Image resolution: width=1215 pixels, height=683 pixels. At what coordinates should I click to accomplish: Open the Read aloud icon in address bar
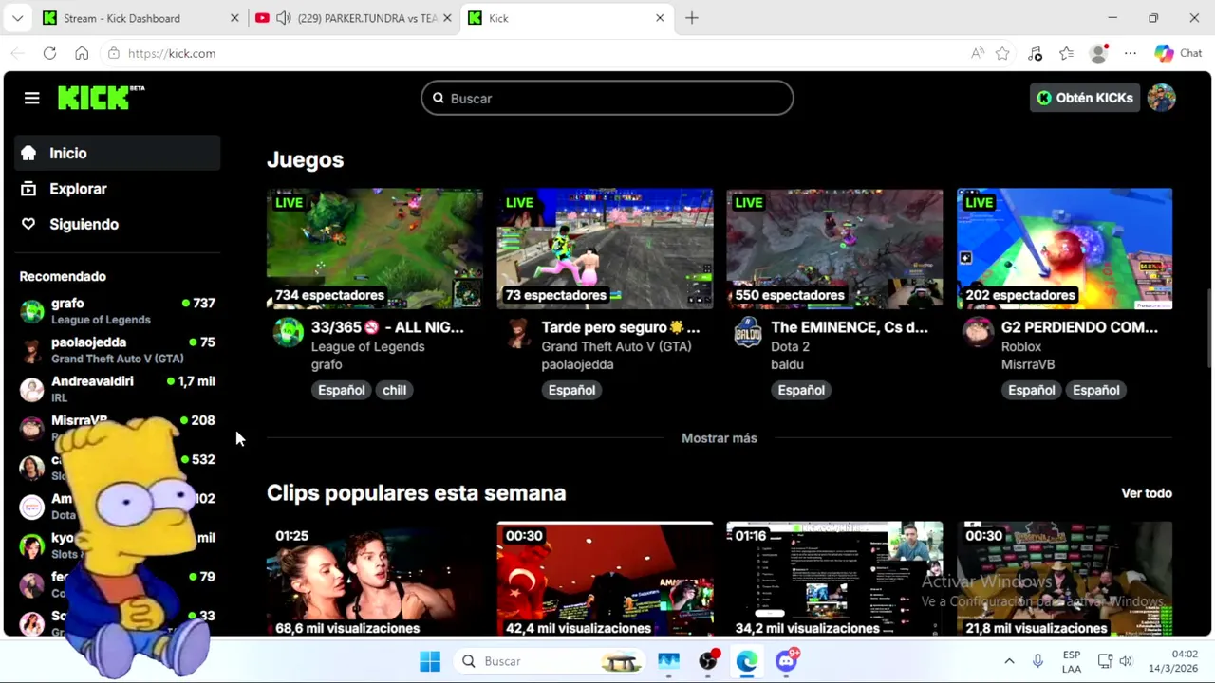(x=977, y=53)
